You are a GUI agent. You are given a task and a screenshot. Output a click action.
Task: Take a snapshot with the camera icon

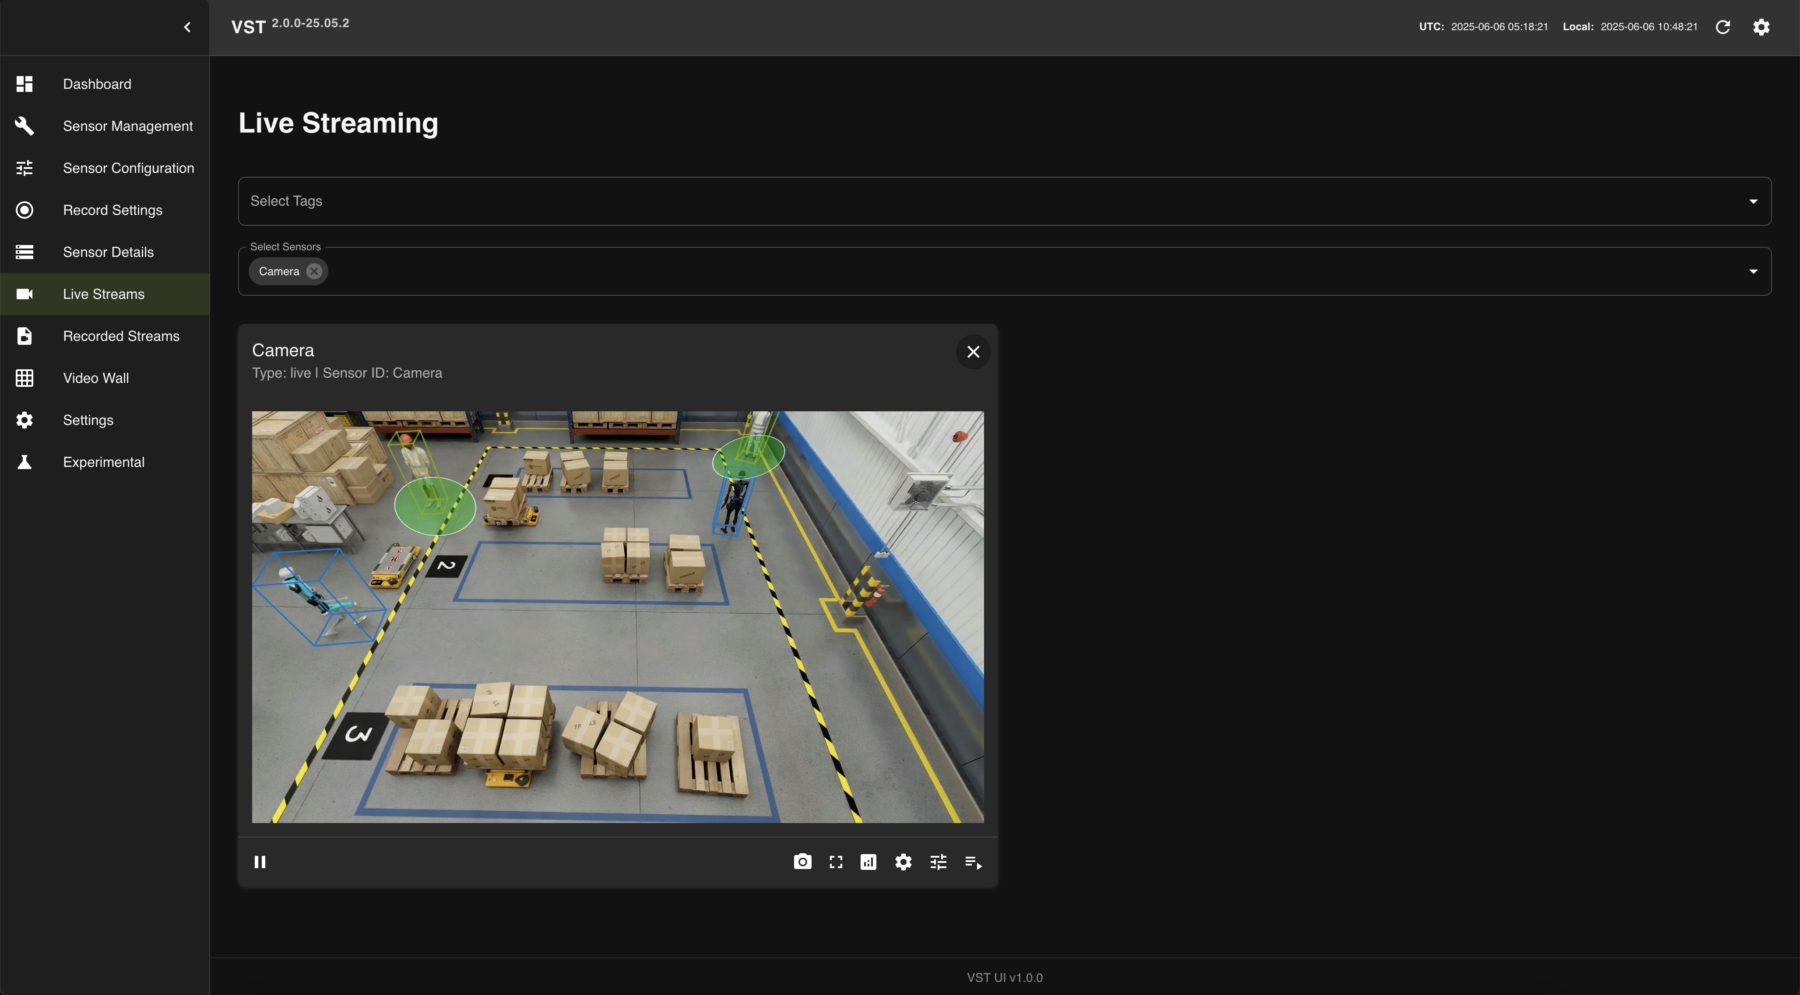(802, 862)
